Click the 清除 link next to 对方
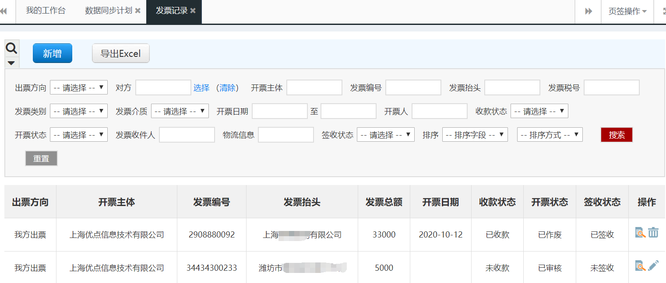 tap(228, 88)
